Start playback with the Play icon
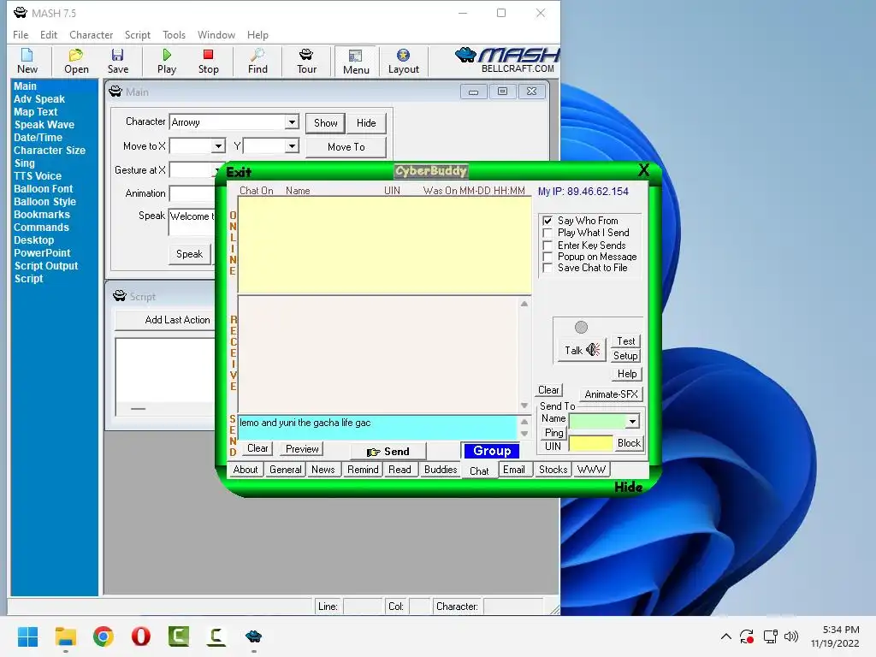Screen dimensions: 876x657 coord(167,61)
